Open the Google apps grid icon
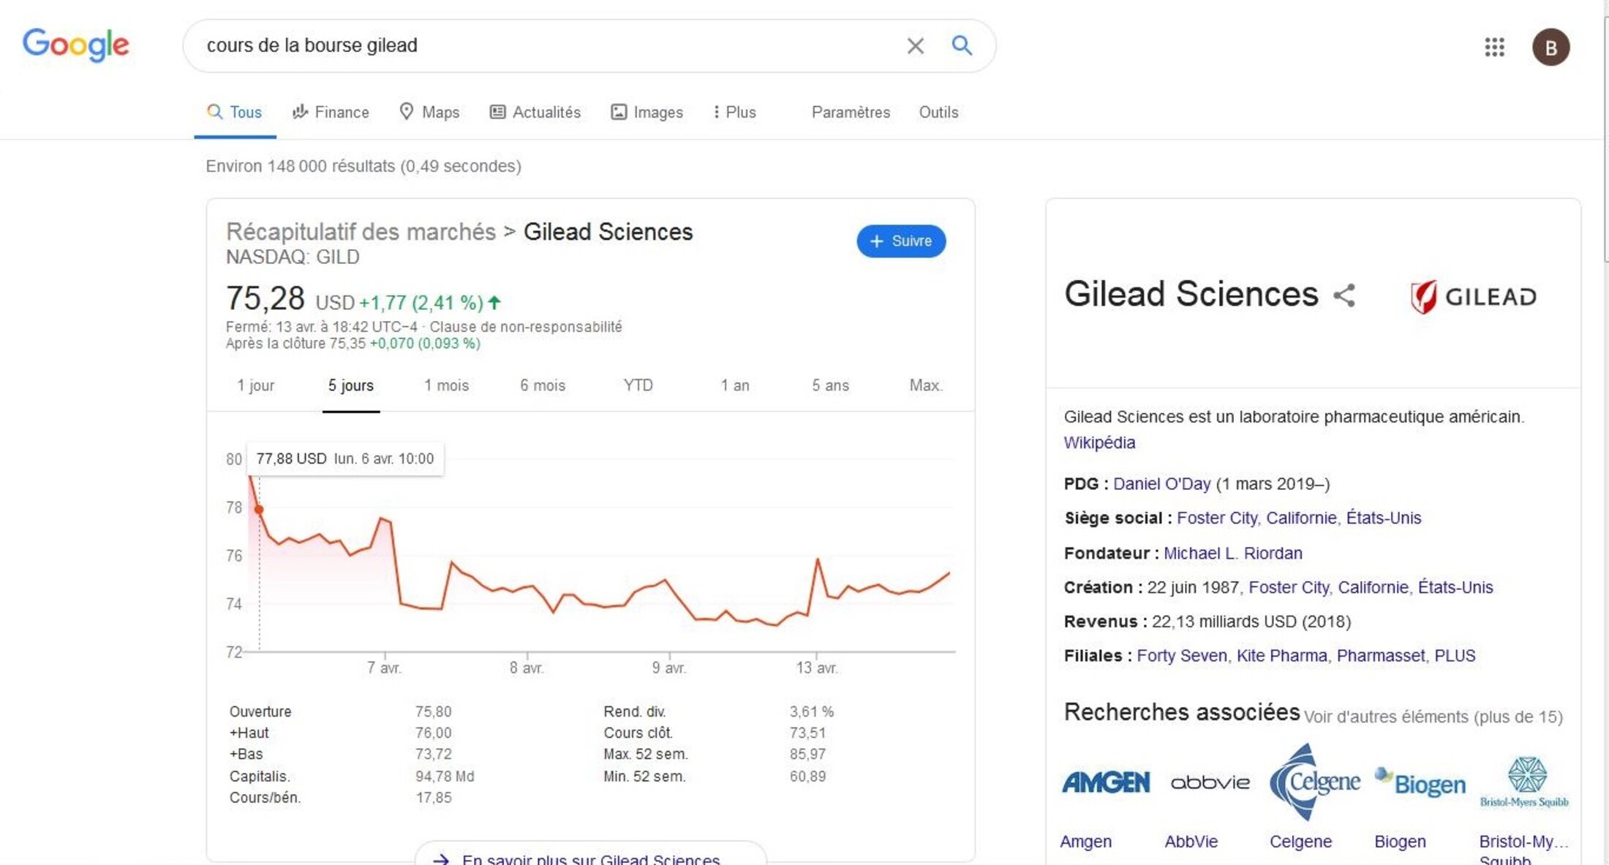1609x865 pixels. (1494, 48)
